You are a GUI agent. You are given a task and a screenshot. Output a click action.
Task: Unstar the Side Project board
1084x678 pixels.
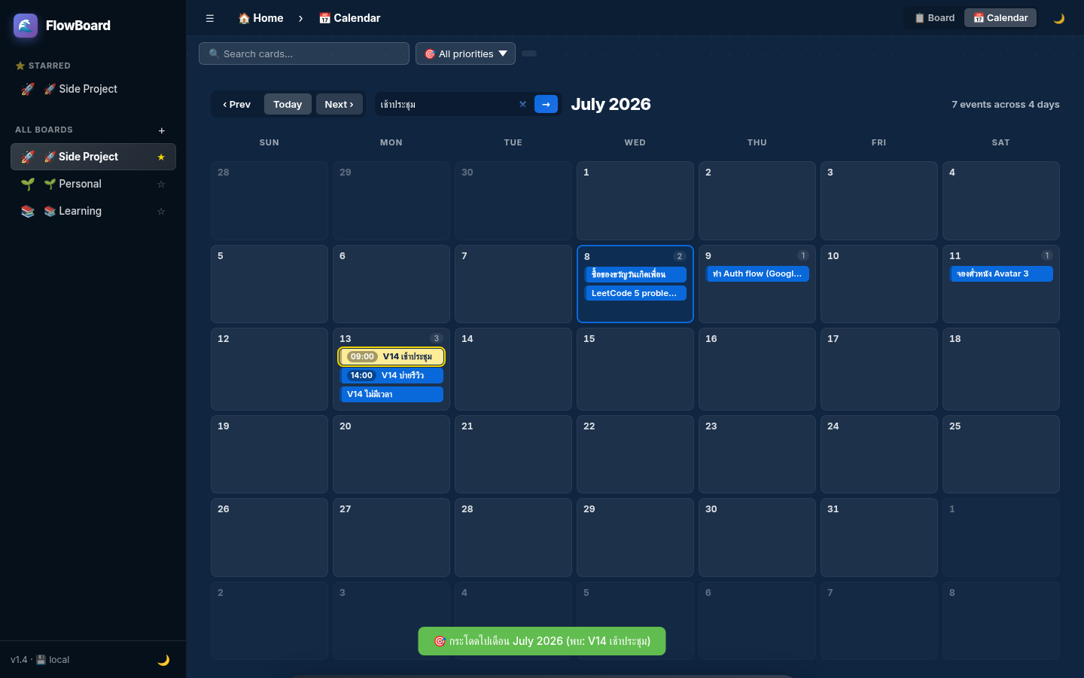coord(160,157)
